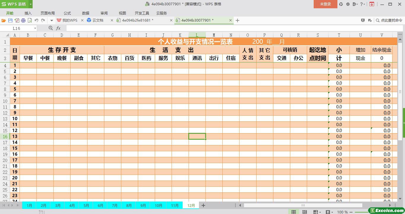Toggle page break preview in status bar

tap(304, 212)
